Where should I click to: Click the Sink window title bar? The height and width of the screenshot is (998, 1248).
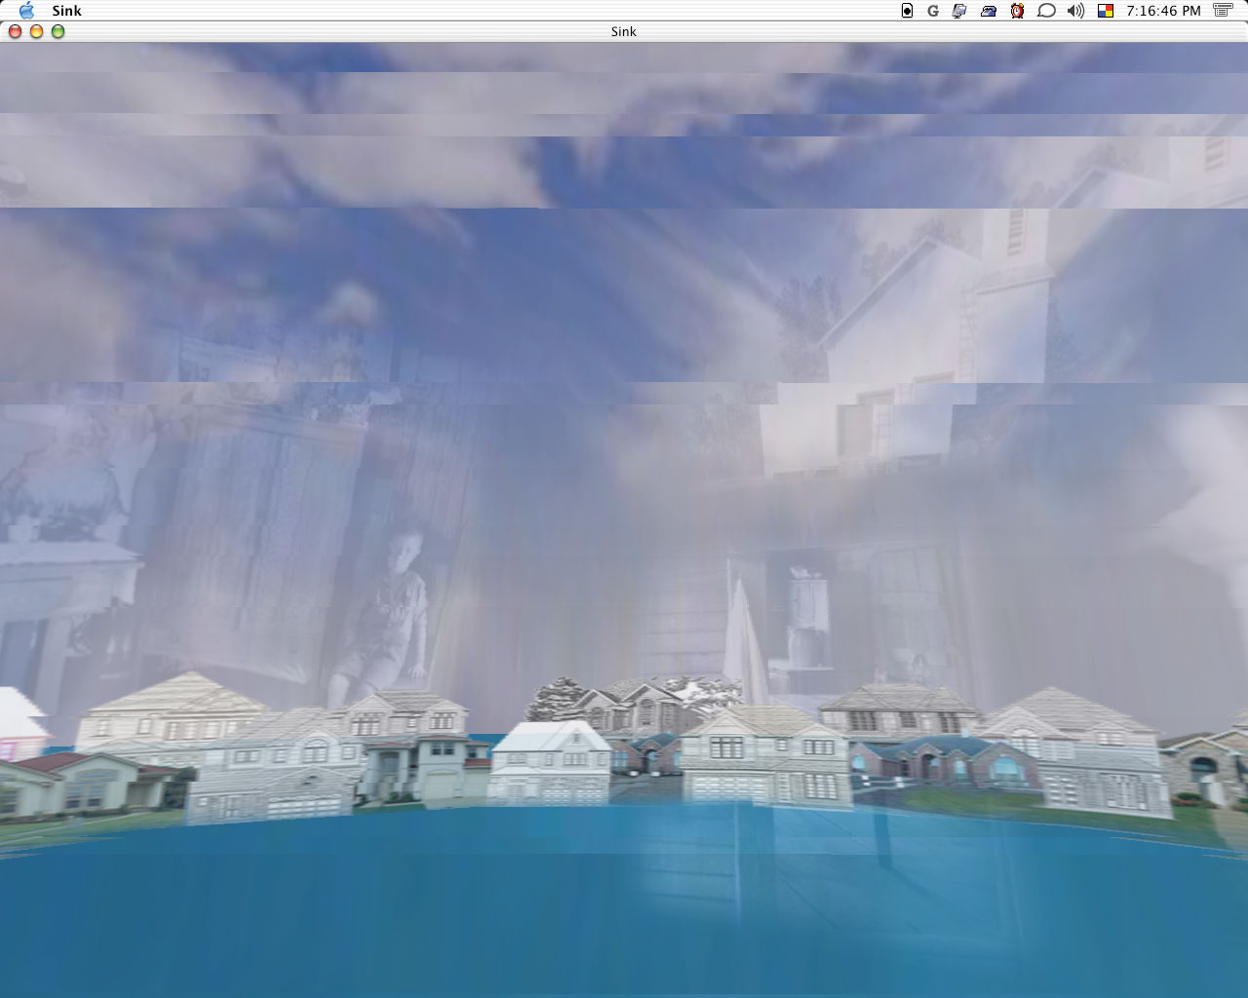[623, 31]
